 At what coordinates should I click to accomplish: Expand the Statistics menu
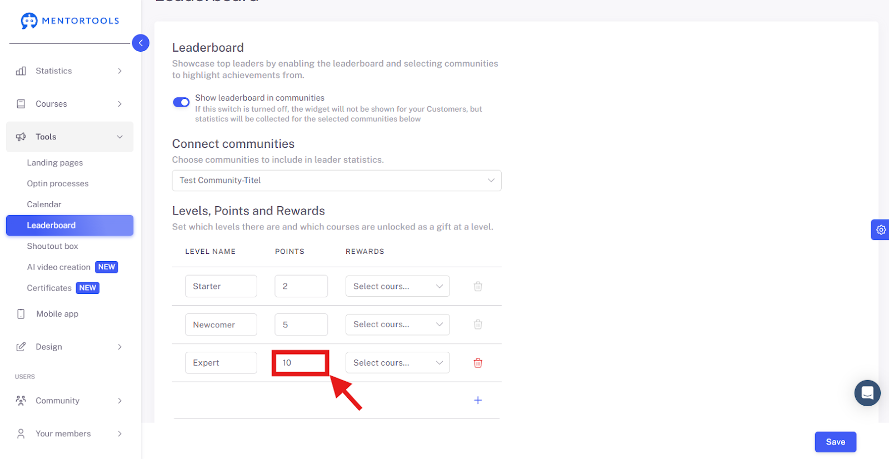70,71
